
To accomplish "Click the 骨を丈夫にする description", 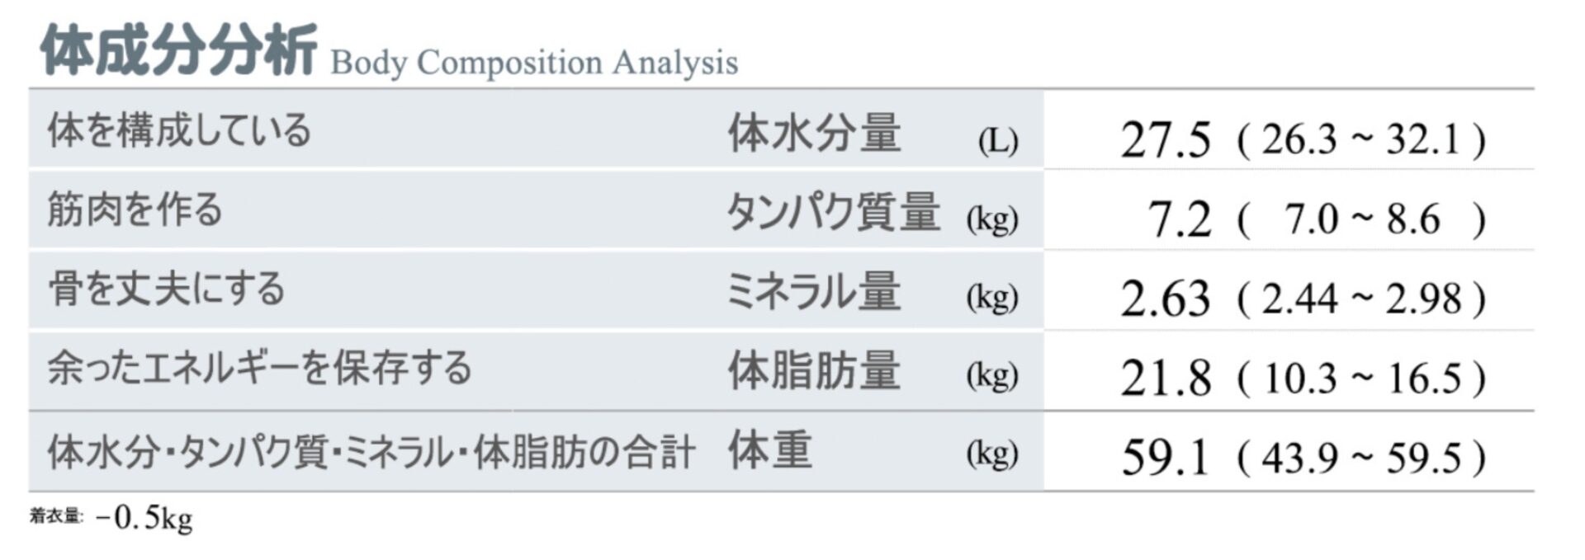I will pos(166,289).
